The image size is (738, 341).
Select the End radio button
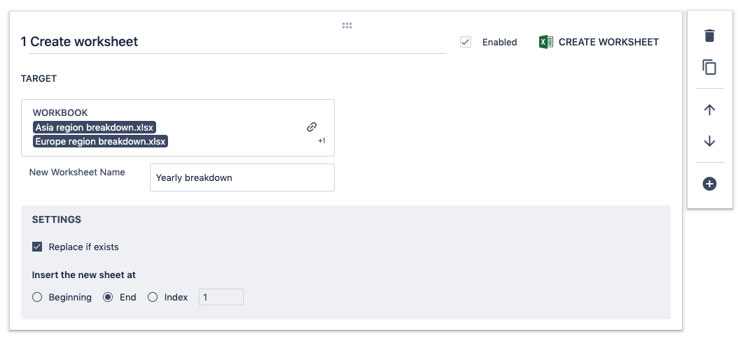tap(108, 297)
